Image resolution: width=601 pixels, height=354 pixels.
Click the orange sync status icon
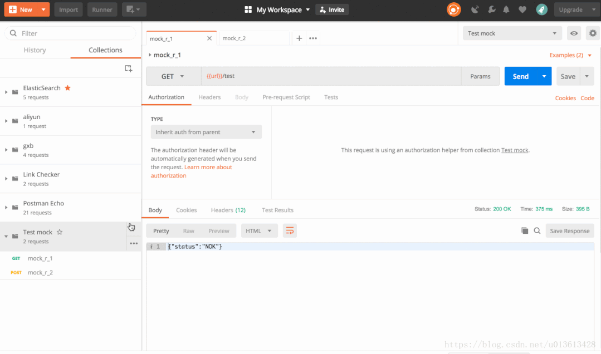(x=454, y=9)
